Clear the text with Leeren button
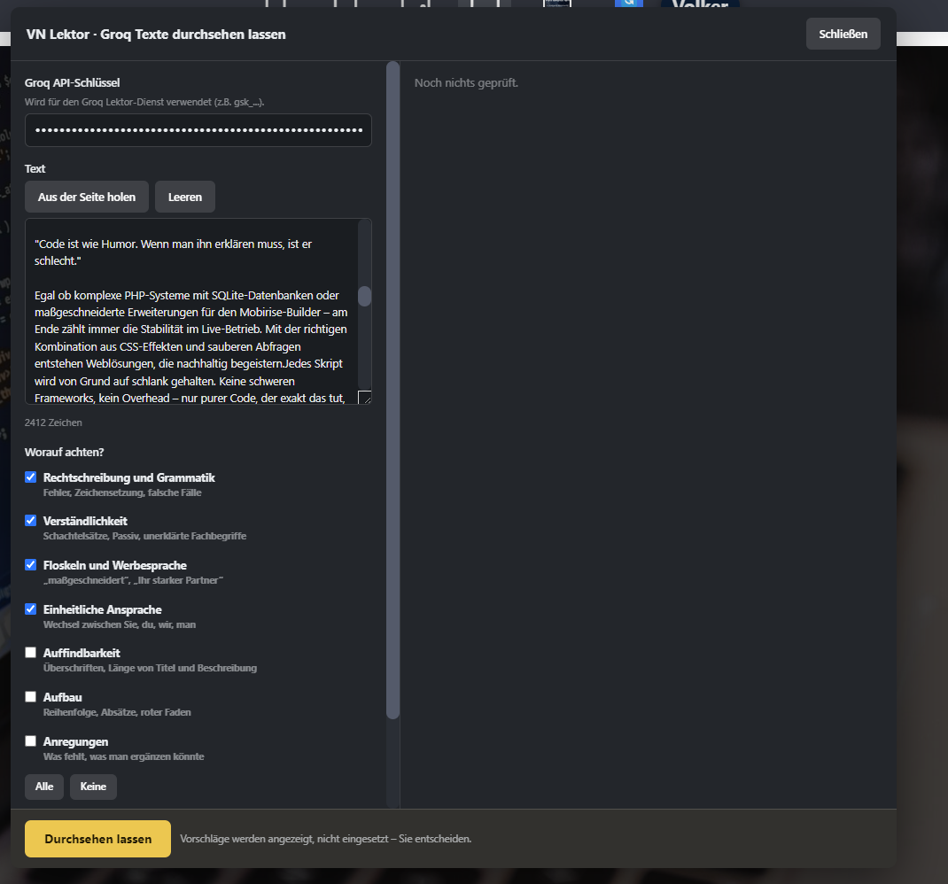Image resolution: width=948 pixels, height=884 pixels. click(185, 197)
